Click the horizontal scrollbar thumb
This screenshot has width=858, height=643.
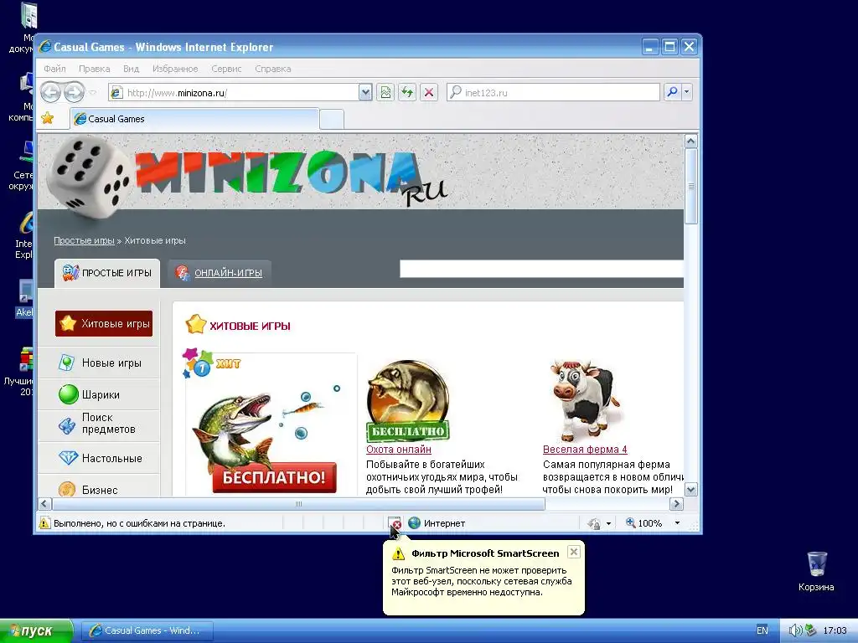[299, 503]
